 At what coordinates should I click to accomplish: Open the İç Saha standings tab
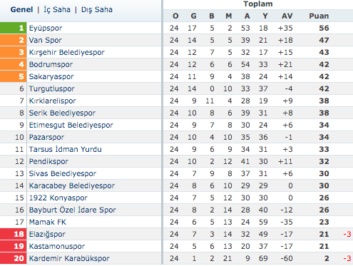tap(57, 9)
